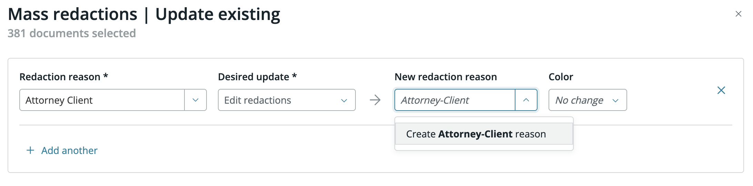This screenshot has width=753, height=186.
Task: Click Add another link
Action: 69,150
